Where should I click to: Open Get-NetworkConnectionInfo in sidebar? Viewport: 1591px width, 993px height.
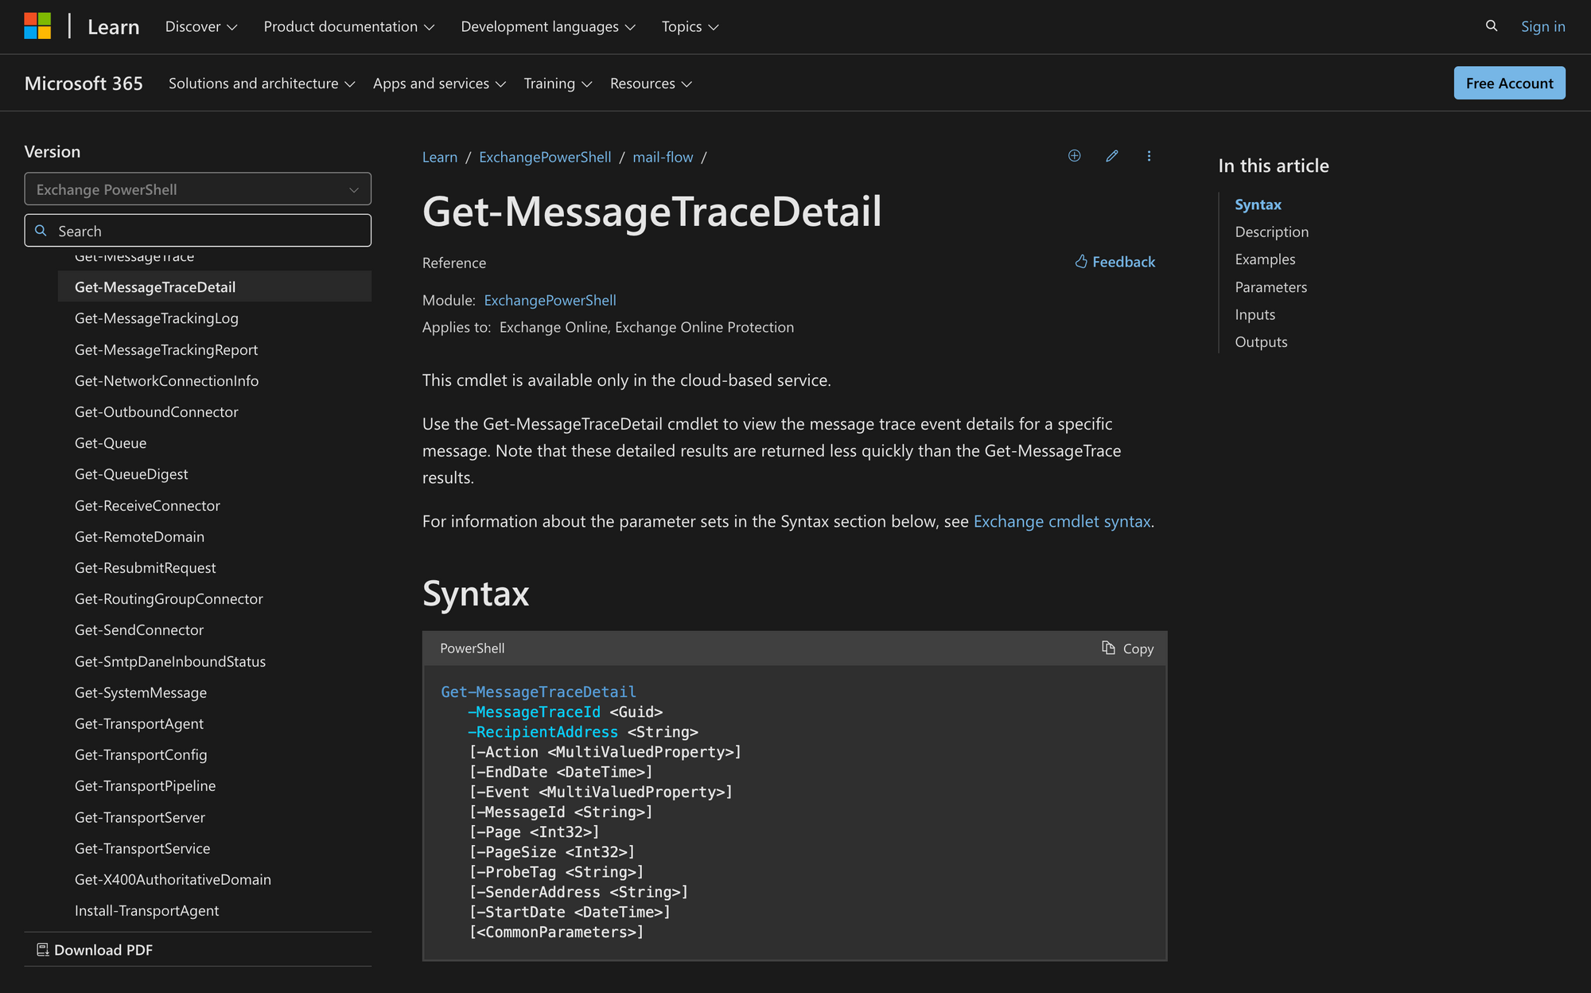coord(166,381)
